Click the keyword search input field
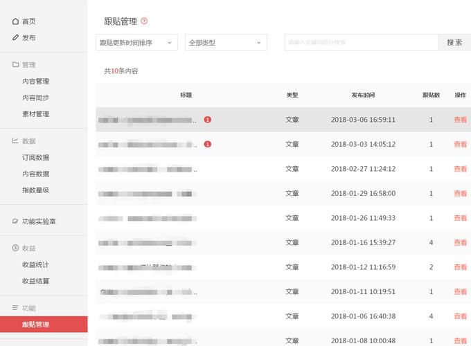The image size is (471, 346). (362, 42)
